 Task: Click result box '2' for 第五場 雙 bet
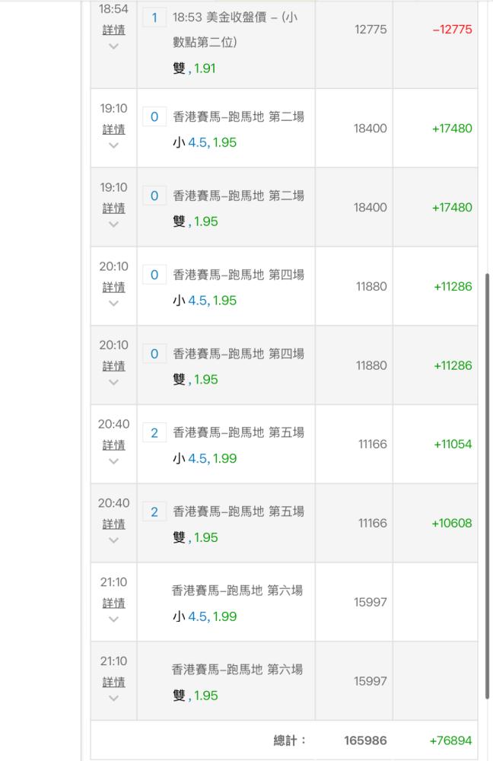pos(154,511)
